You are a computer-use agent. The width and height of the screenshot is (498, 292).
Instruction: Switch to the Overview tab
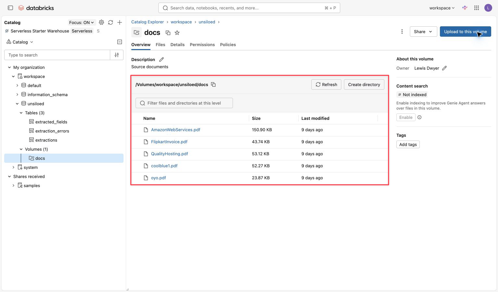tap(141, 44)
